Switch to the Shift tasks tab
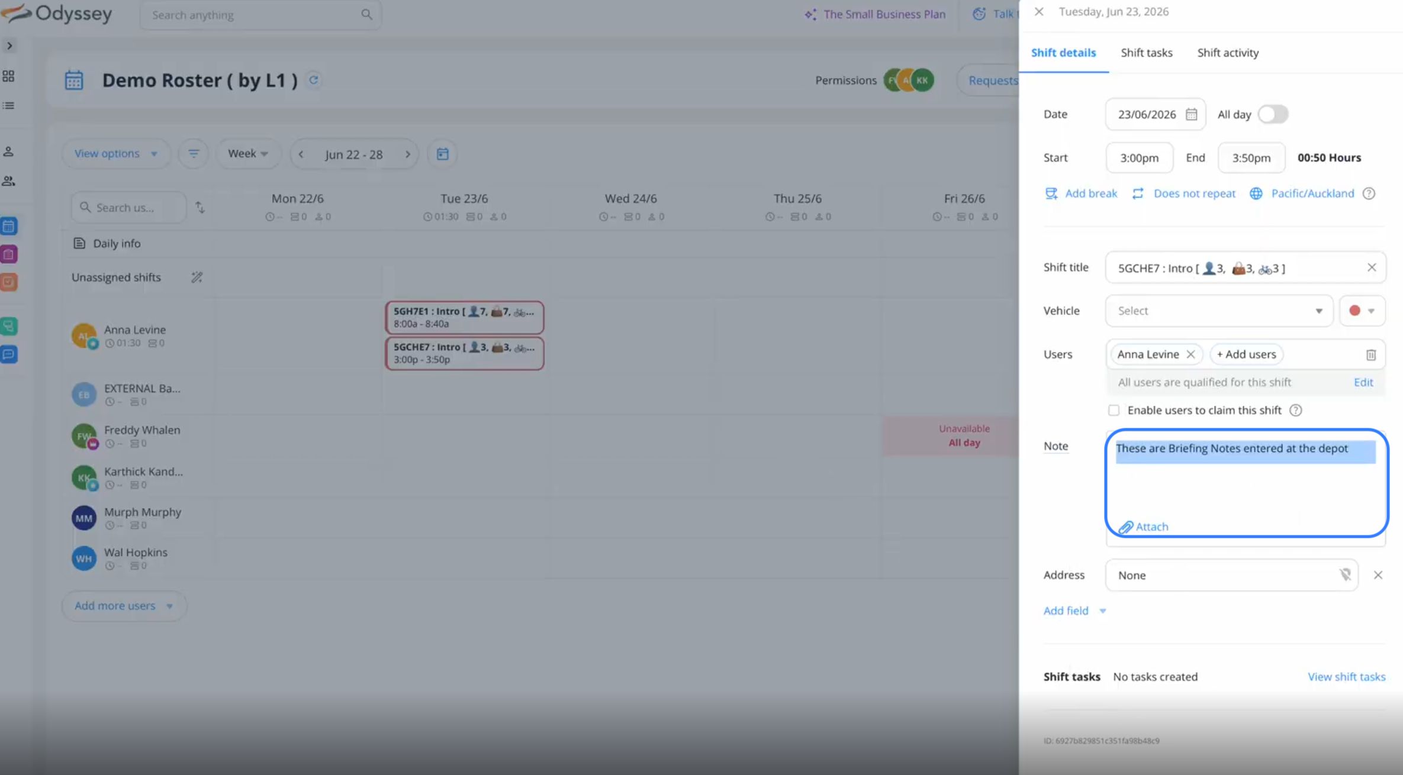Screen dimensions: 1403x775 pos(1146,53)
